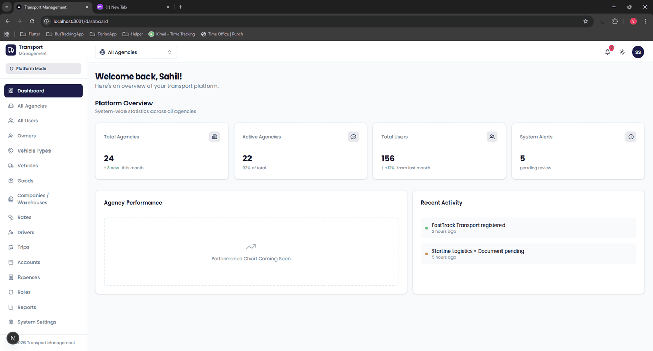This screenshot has width=653, height=351.
Task: Click the Expenses receipt icon
Action: pos(11,277)
